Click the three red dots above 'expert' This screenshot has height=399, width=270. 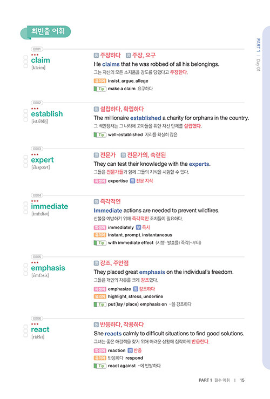(35, 154)
